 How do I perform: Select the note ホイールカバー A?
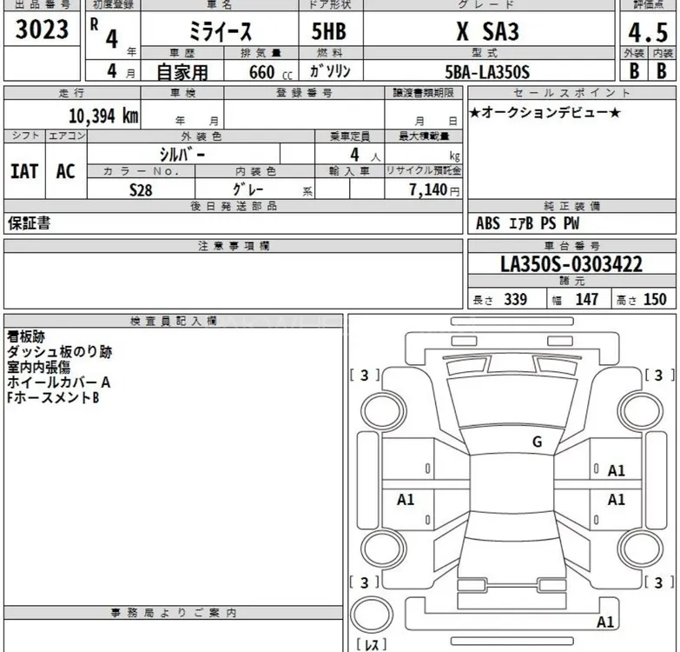pyautogui.click(x=58, y=383)
